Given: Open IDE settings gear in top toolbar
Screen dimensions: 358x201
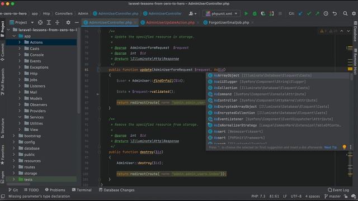Looking at the screenshot, I should (354, 13).
